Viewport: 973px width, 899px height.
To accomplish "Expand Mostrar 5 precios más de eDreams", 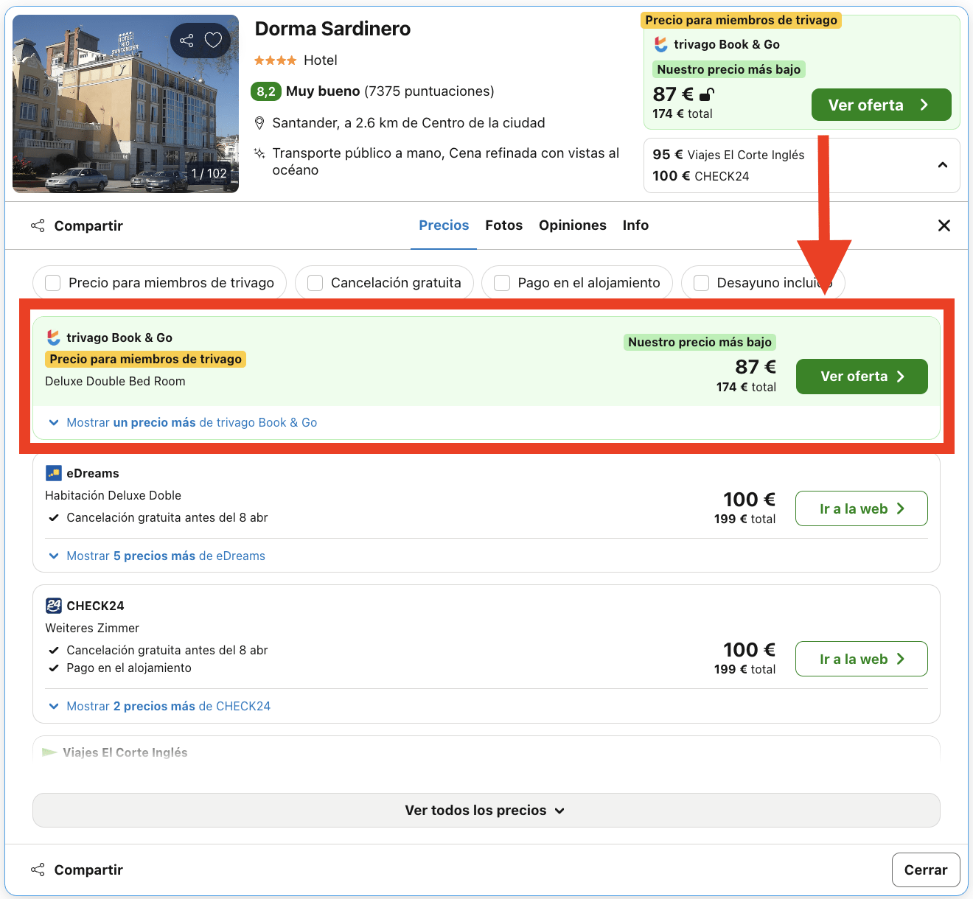I will pyautogui.click(x=165, y=556).
